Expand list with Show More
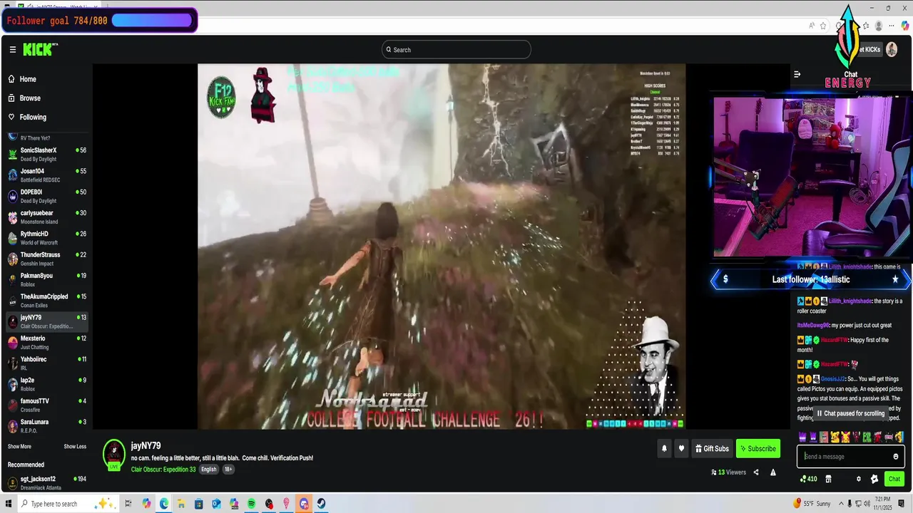The image size is (913, 513). point(19,447)
